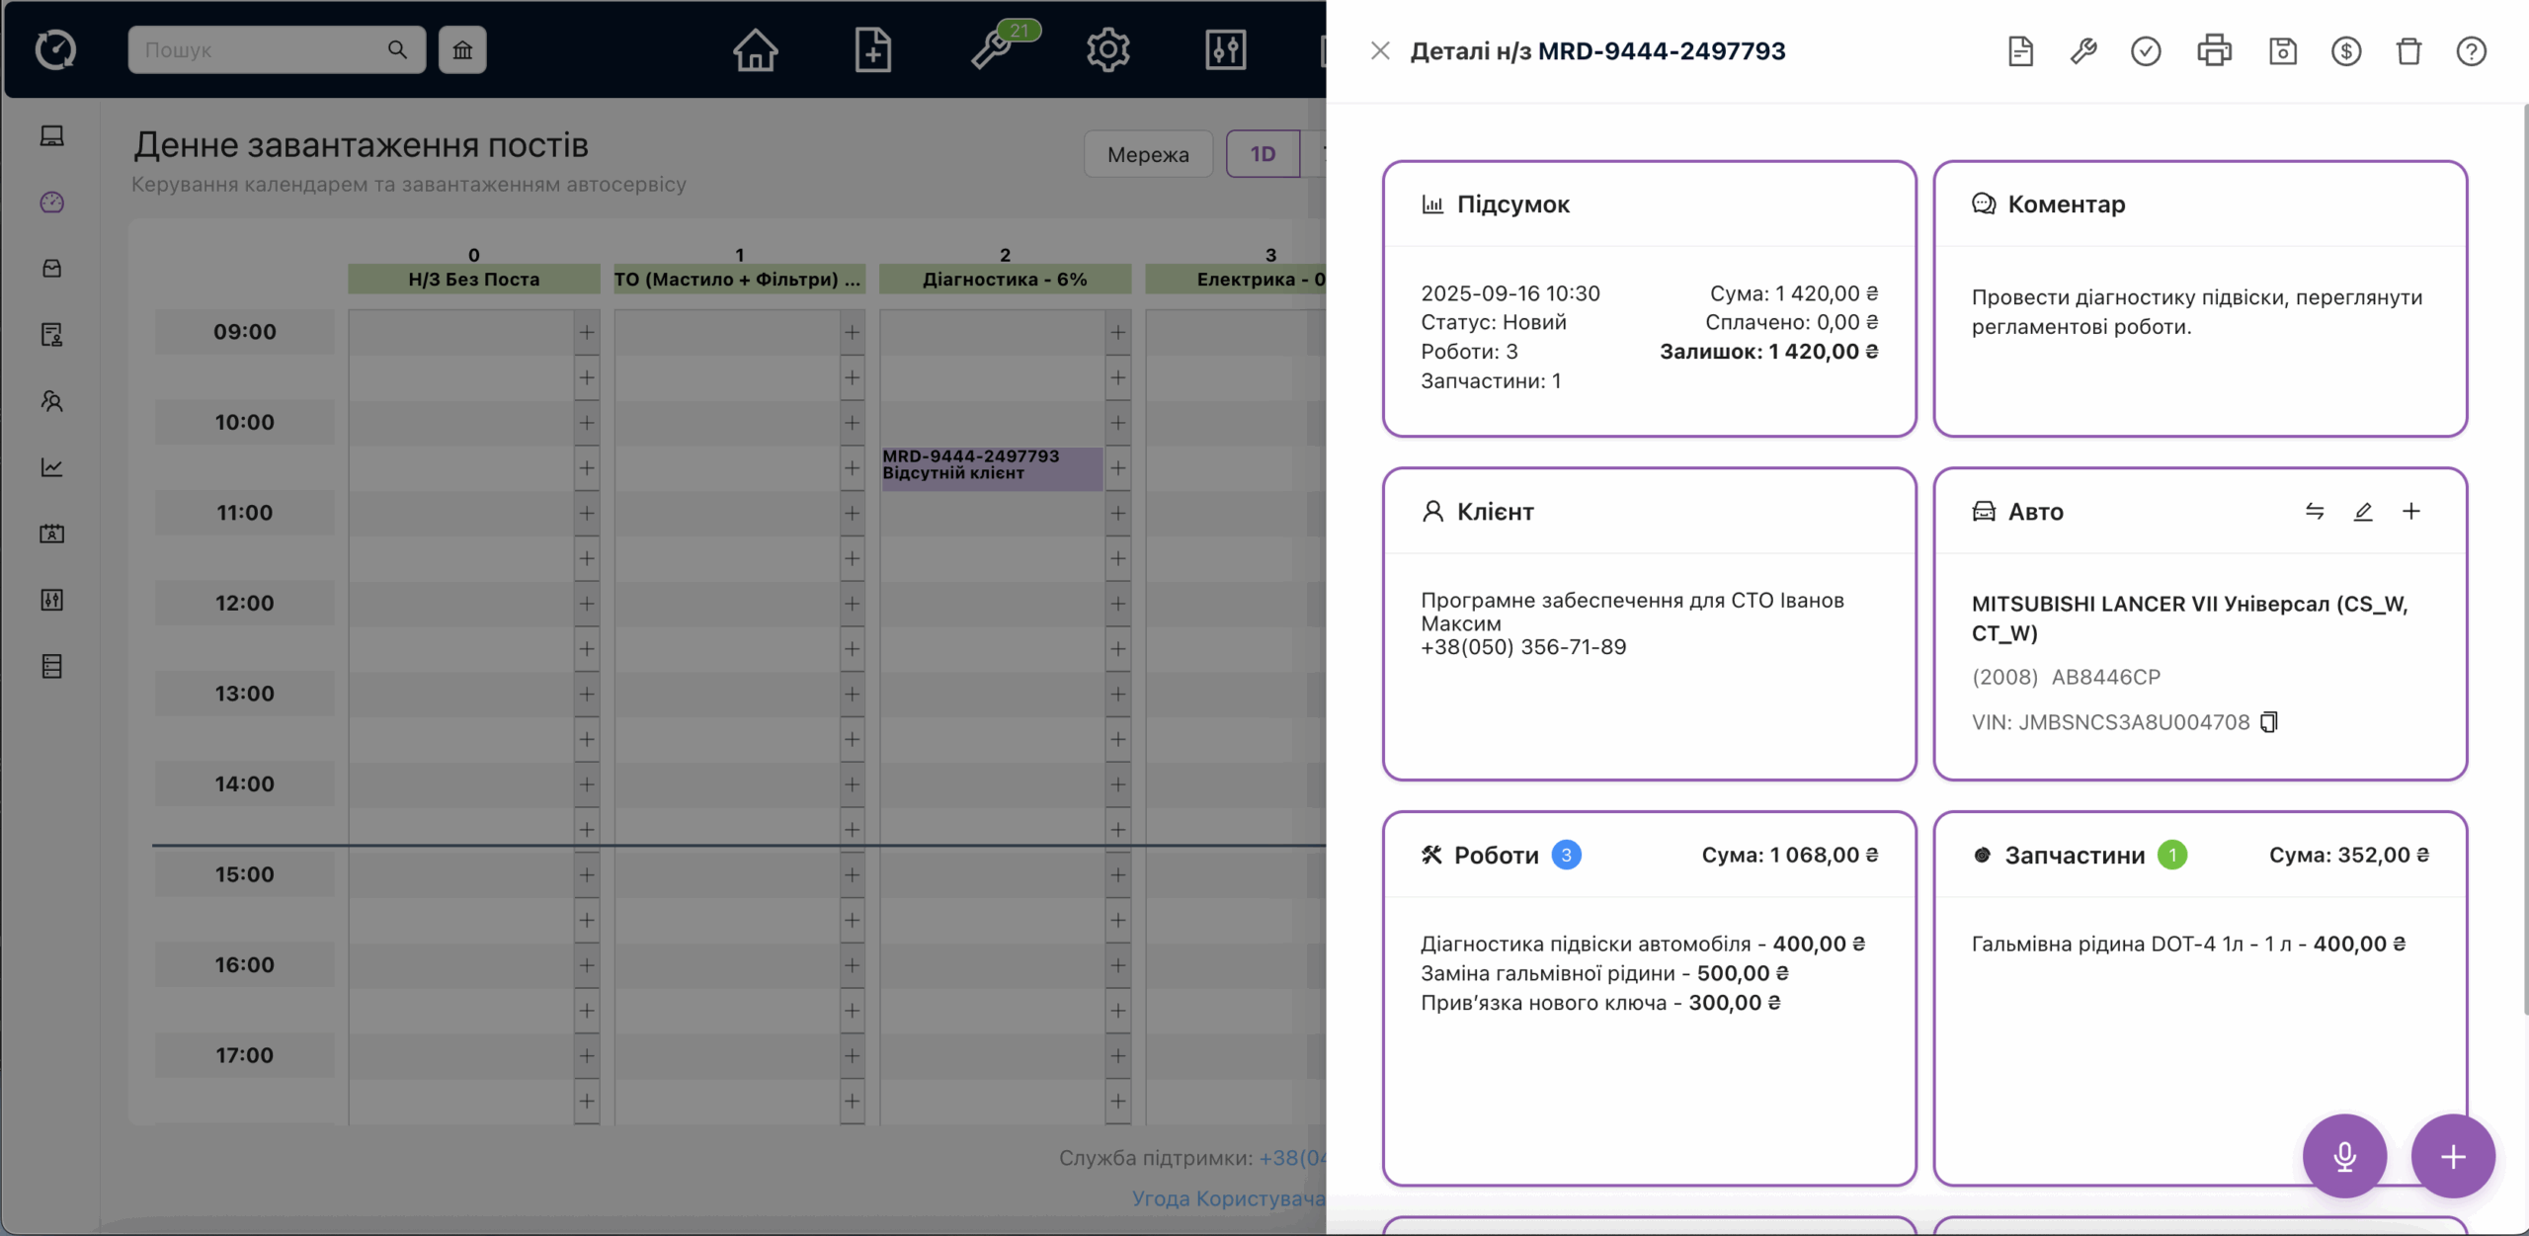Edit the vehicle with pencil icon
Image resolution: width=2529 pixels, height=1236 pixels.
(x=2363, y=511)
